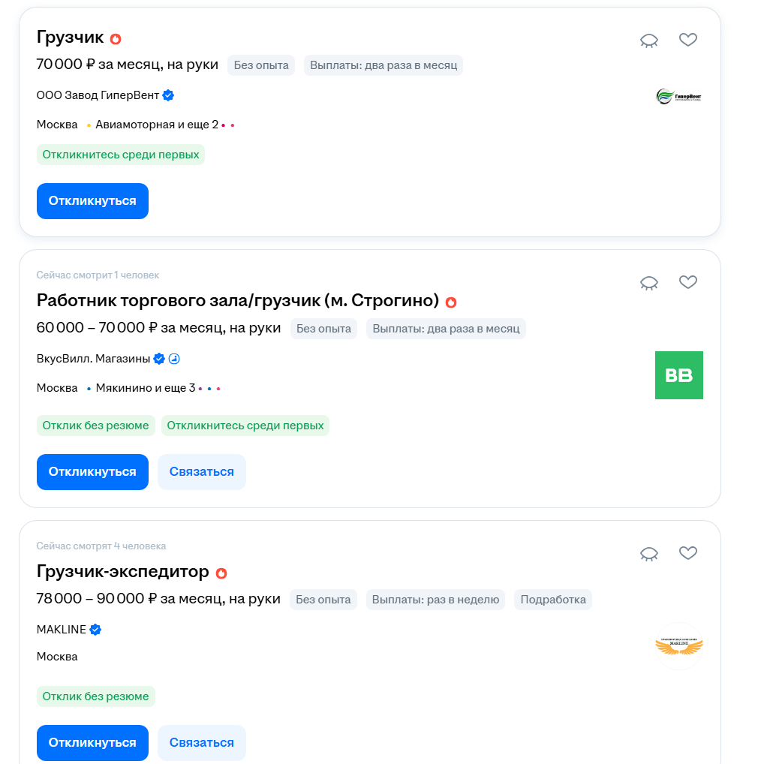Favorite the Работник торгового зала vacancy

(688, 282)
